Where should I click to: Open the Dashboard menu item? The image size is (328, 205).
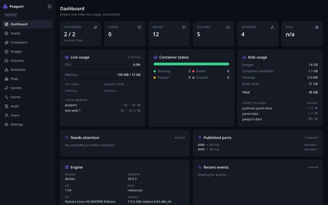[x=27, y=24]
